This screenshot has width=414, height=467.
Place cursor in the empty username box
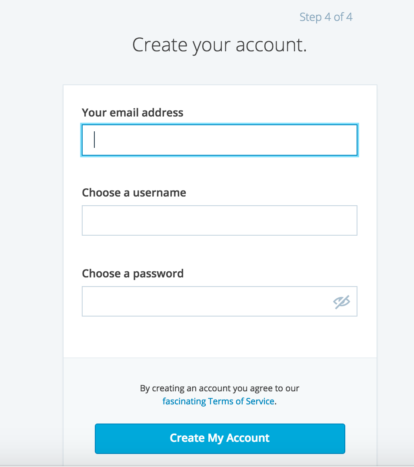(x=220, y=220)
